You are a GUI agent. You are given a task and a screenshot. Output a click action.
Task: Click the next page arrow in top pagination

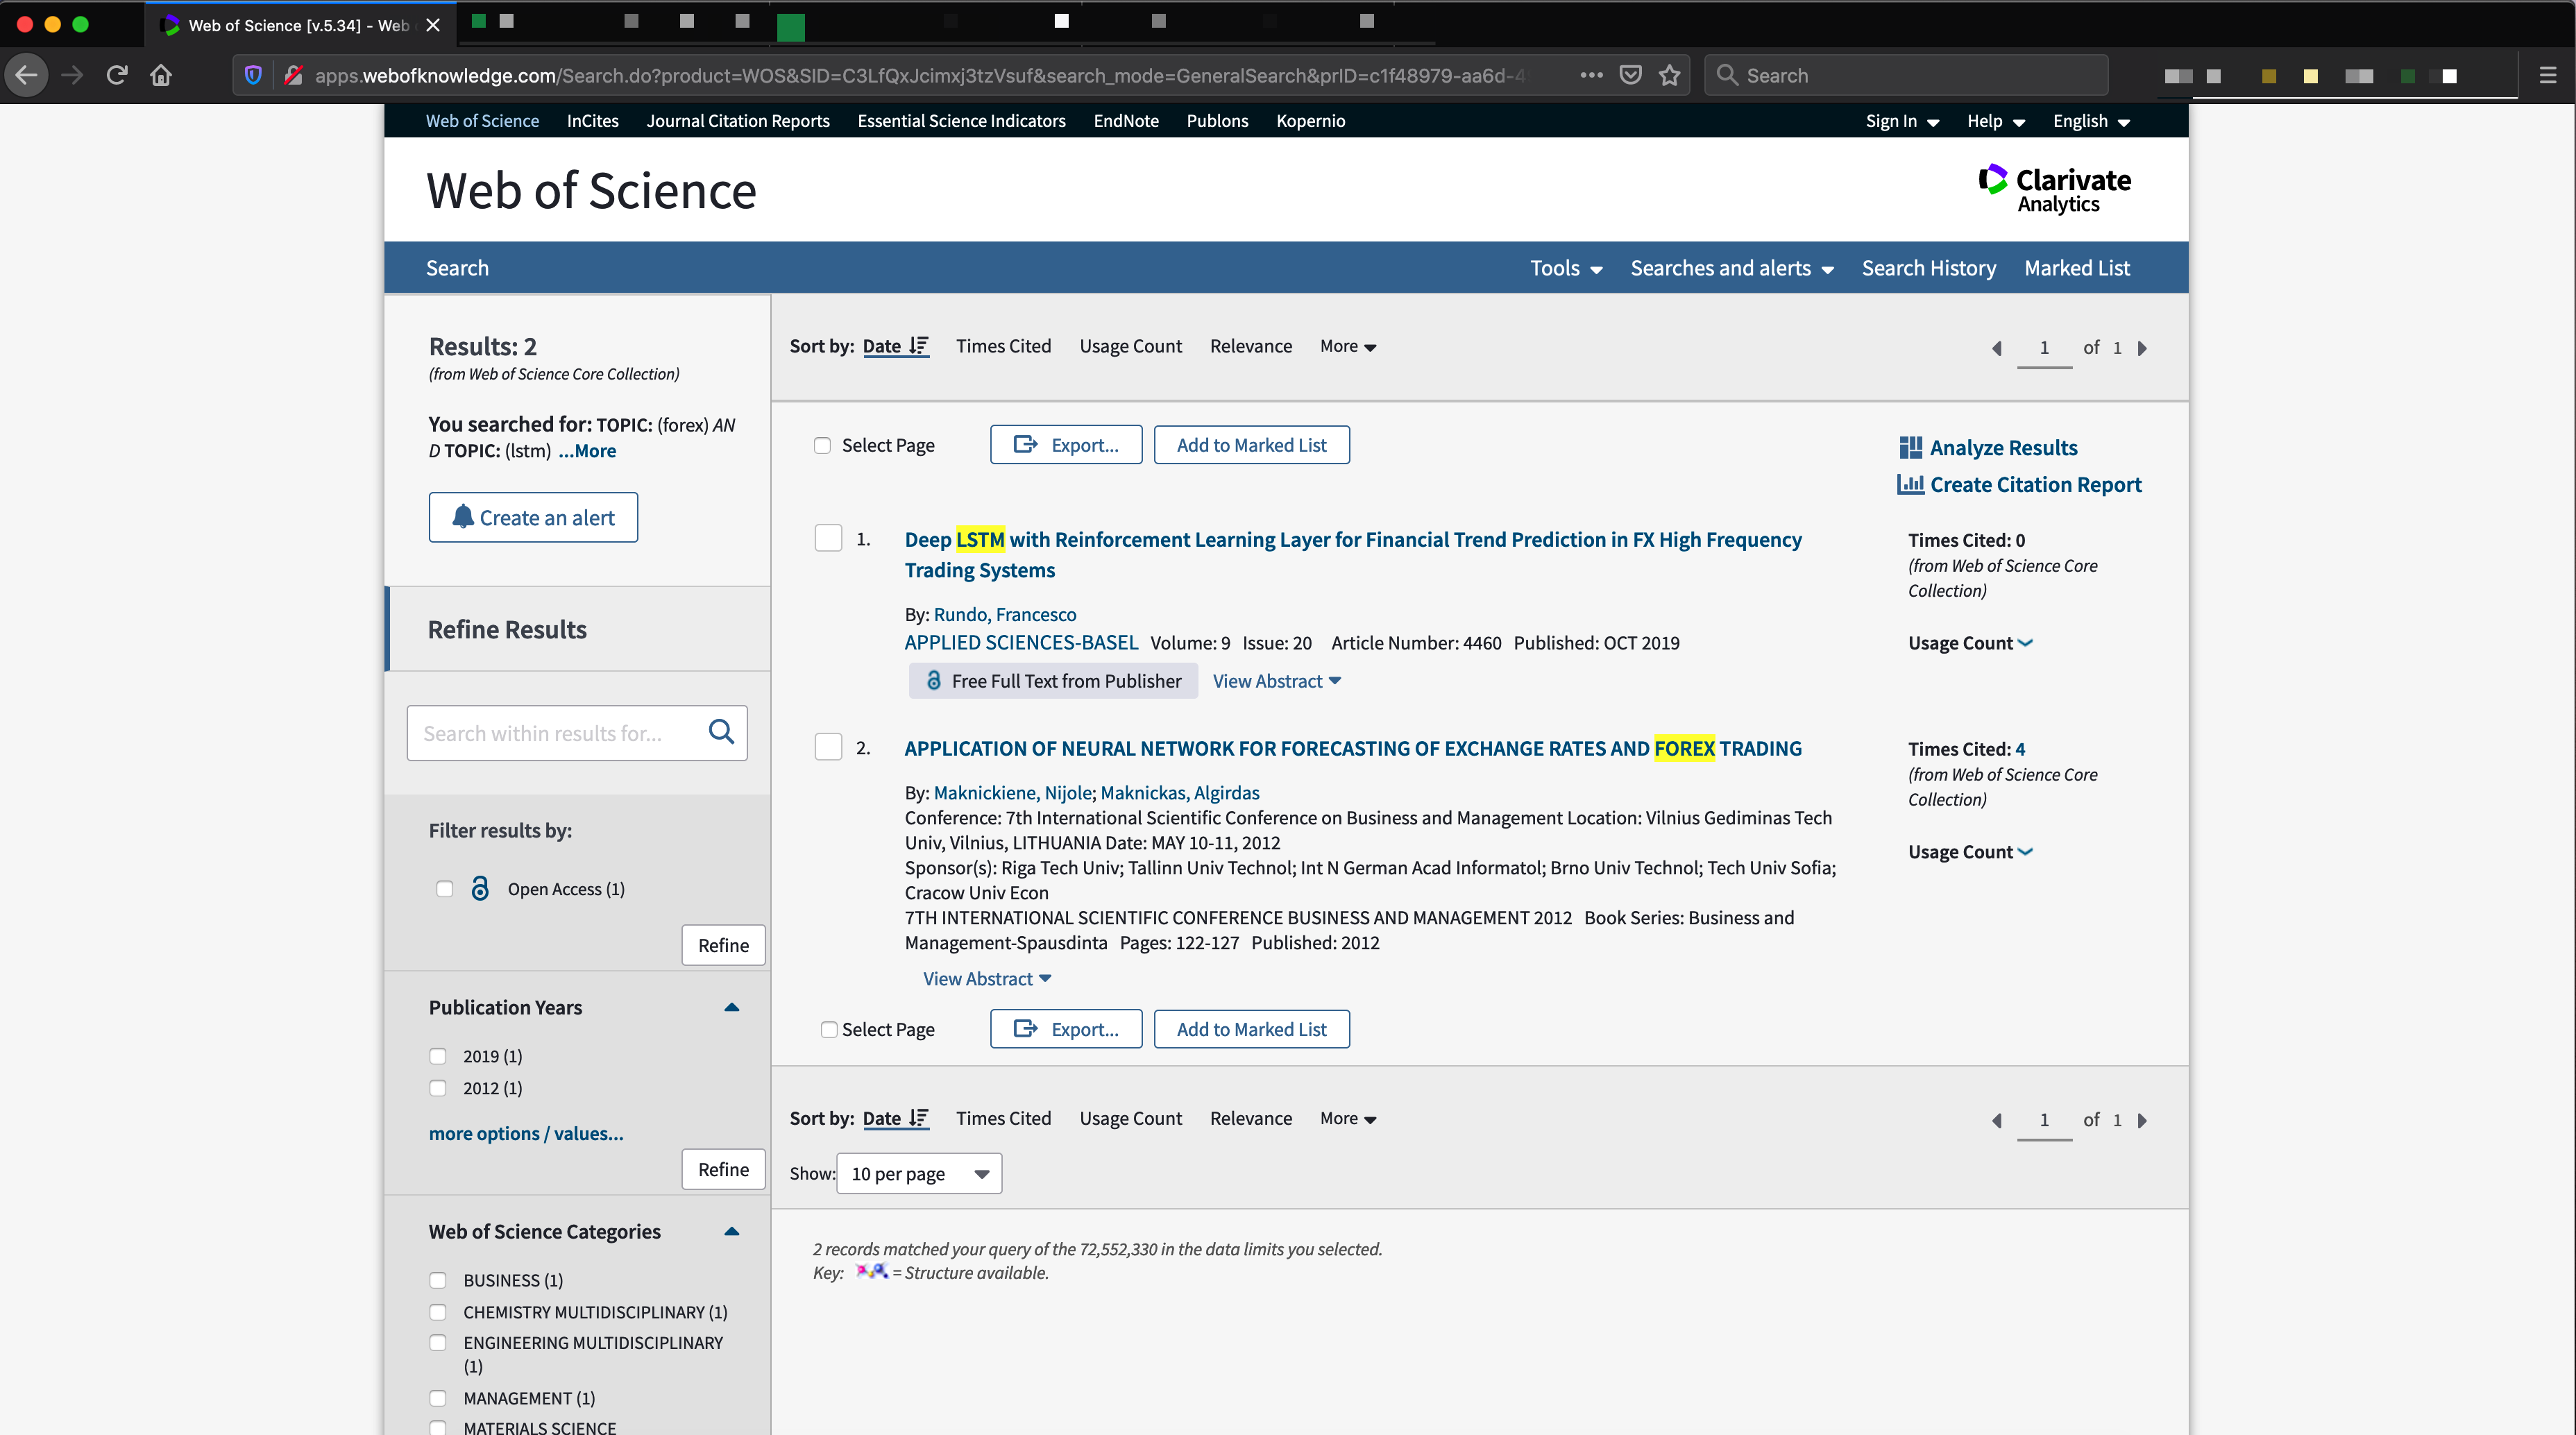coord(2142,348)
